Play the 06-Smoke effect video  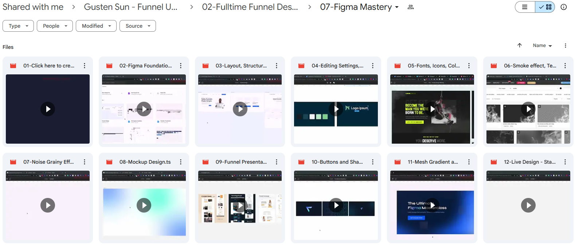tap(528, 109)
